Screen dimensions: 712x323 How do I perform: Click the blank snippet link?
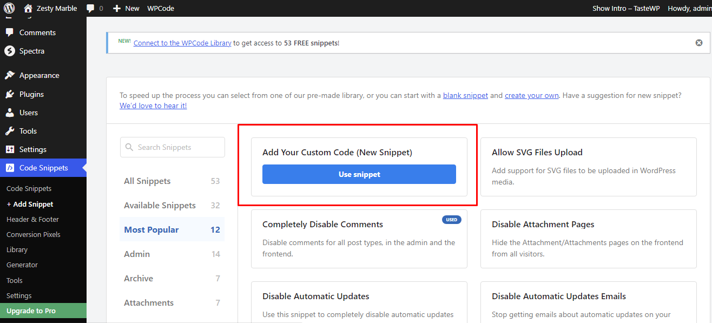pyautogui.click(x=465, y=95)
